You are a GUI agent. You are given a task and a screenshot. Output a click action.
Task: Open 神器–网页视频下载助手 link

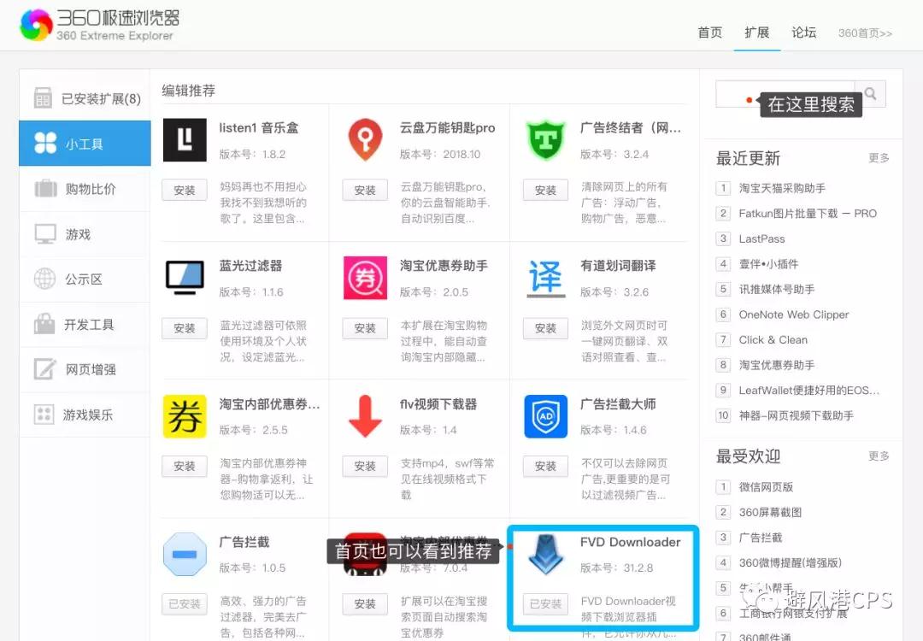coord(797,416)
